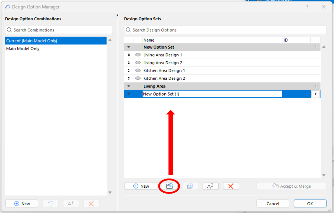
Task: Select Current (Main Model Only) combination
Action: coord(32,41)
